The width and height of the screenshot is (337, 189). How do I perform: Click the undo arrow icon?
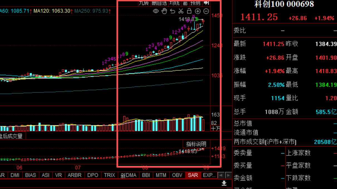click(x=173, y=11)
